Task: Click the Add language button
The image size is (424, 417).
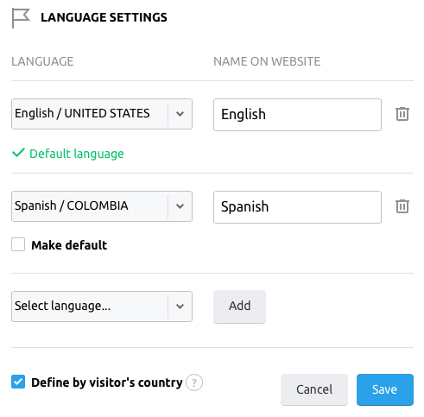Action: [x=239, y=306]
